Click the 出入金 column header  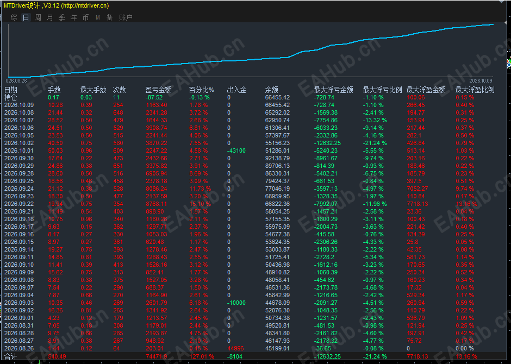[x=236, y=90]
